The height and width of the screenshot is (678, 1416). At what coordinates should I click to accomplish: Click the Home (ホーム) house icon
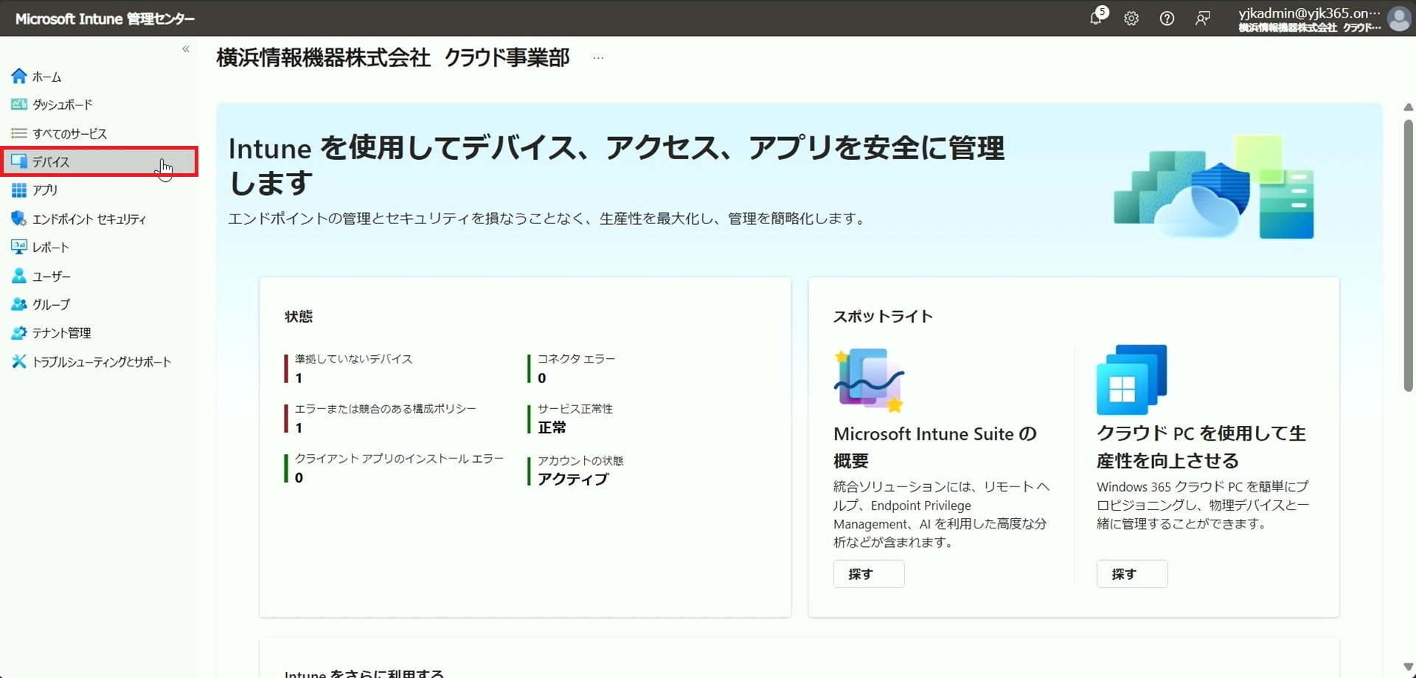(x=19, y=76)
